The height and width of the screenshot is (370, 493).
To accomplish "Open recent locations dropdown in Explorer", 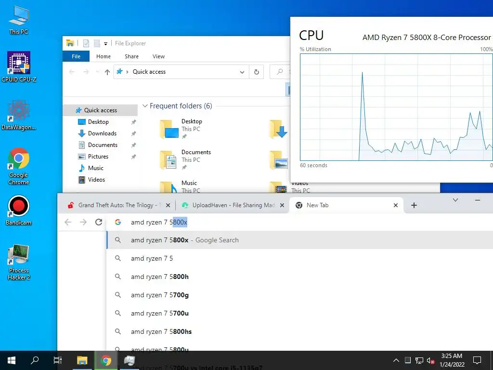I will [x=97, y=72].
